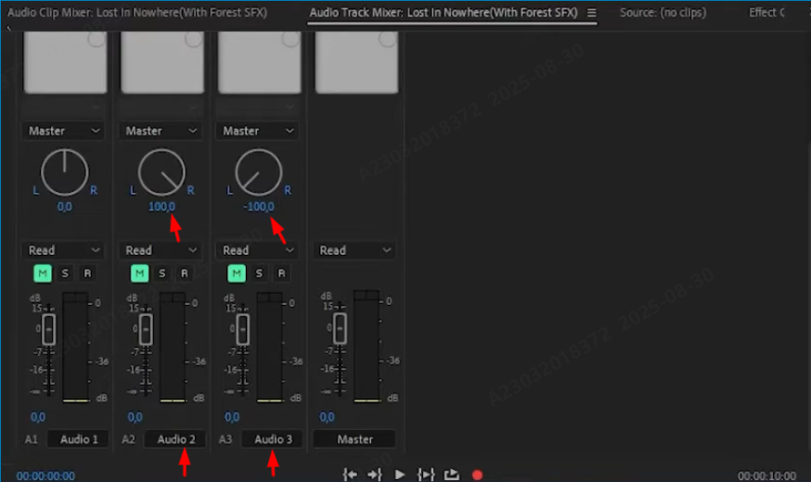Click Audio 2 pan value 100,0
This screenshot has height=482, width=811.
tap(161, 207)
